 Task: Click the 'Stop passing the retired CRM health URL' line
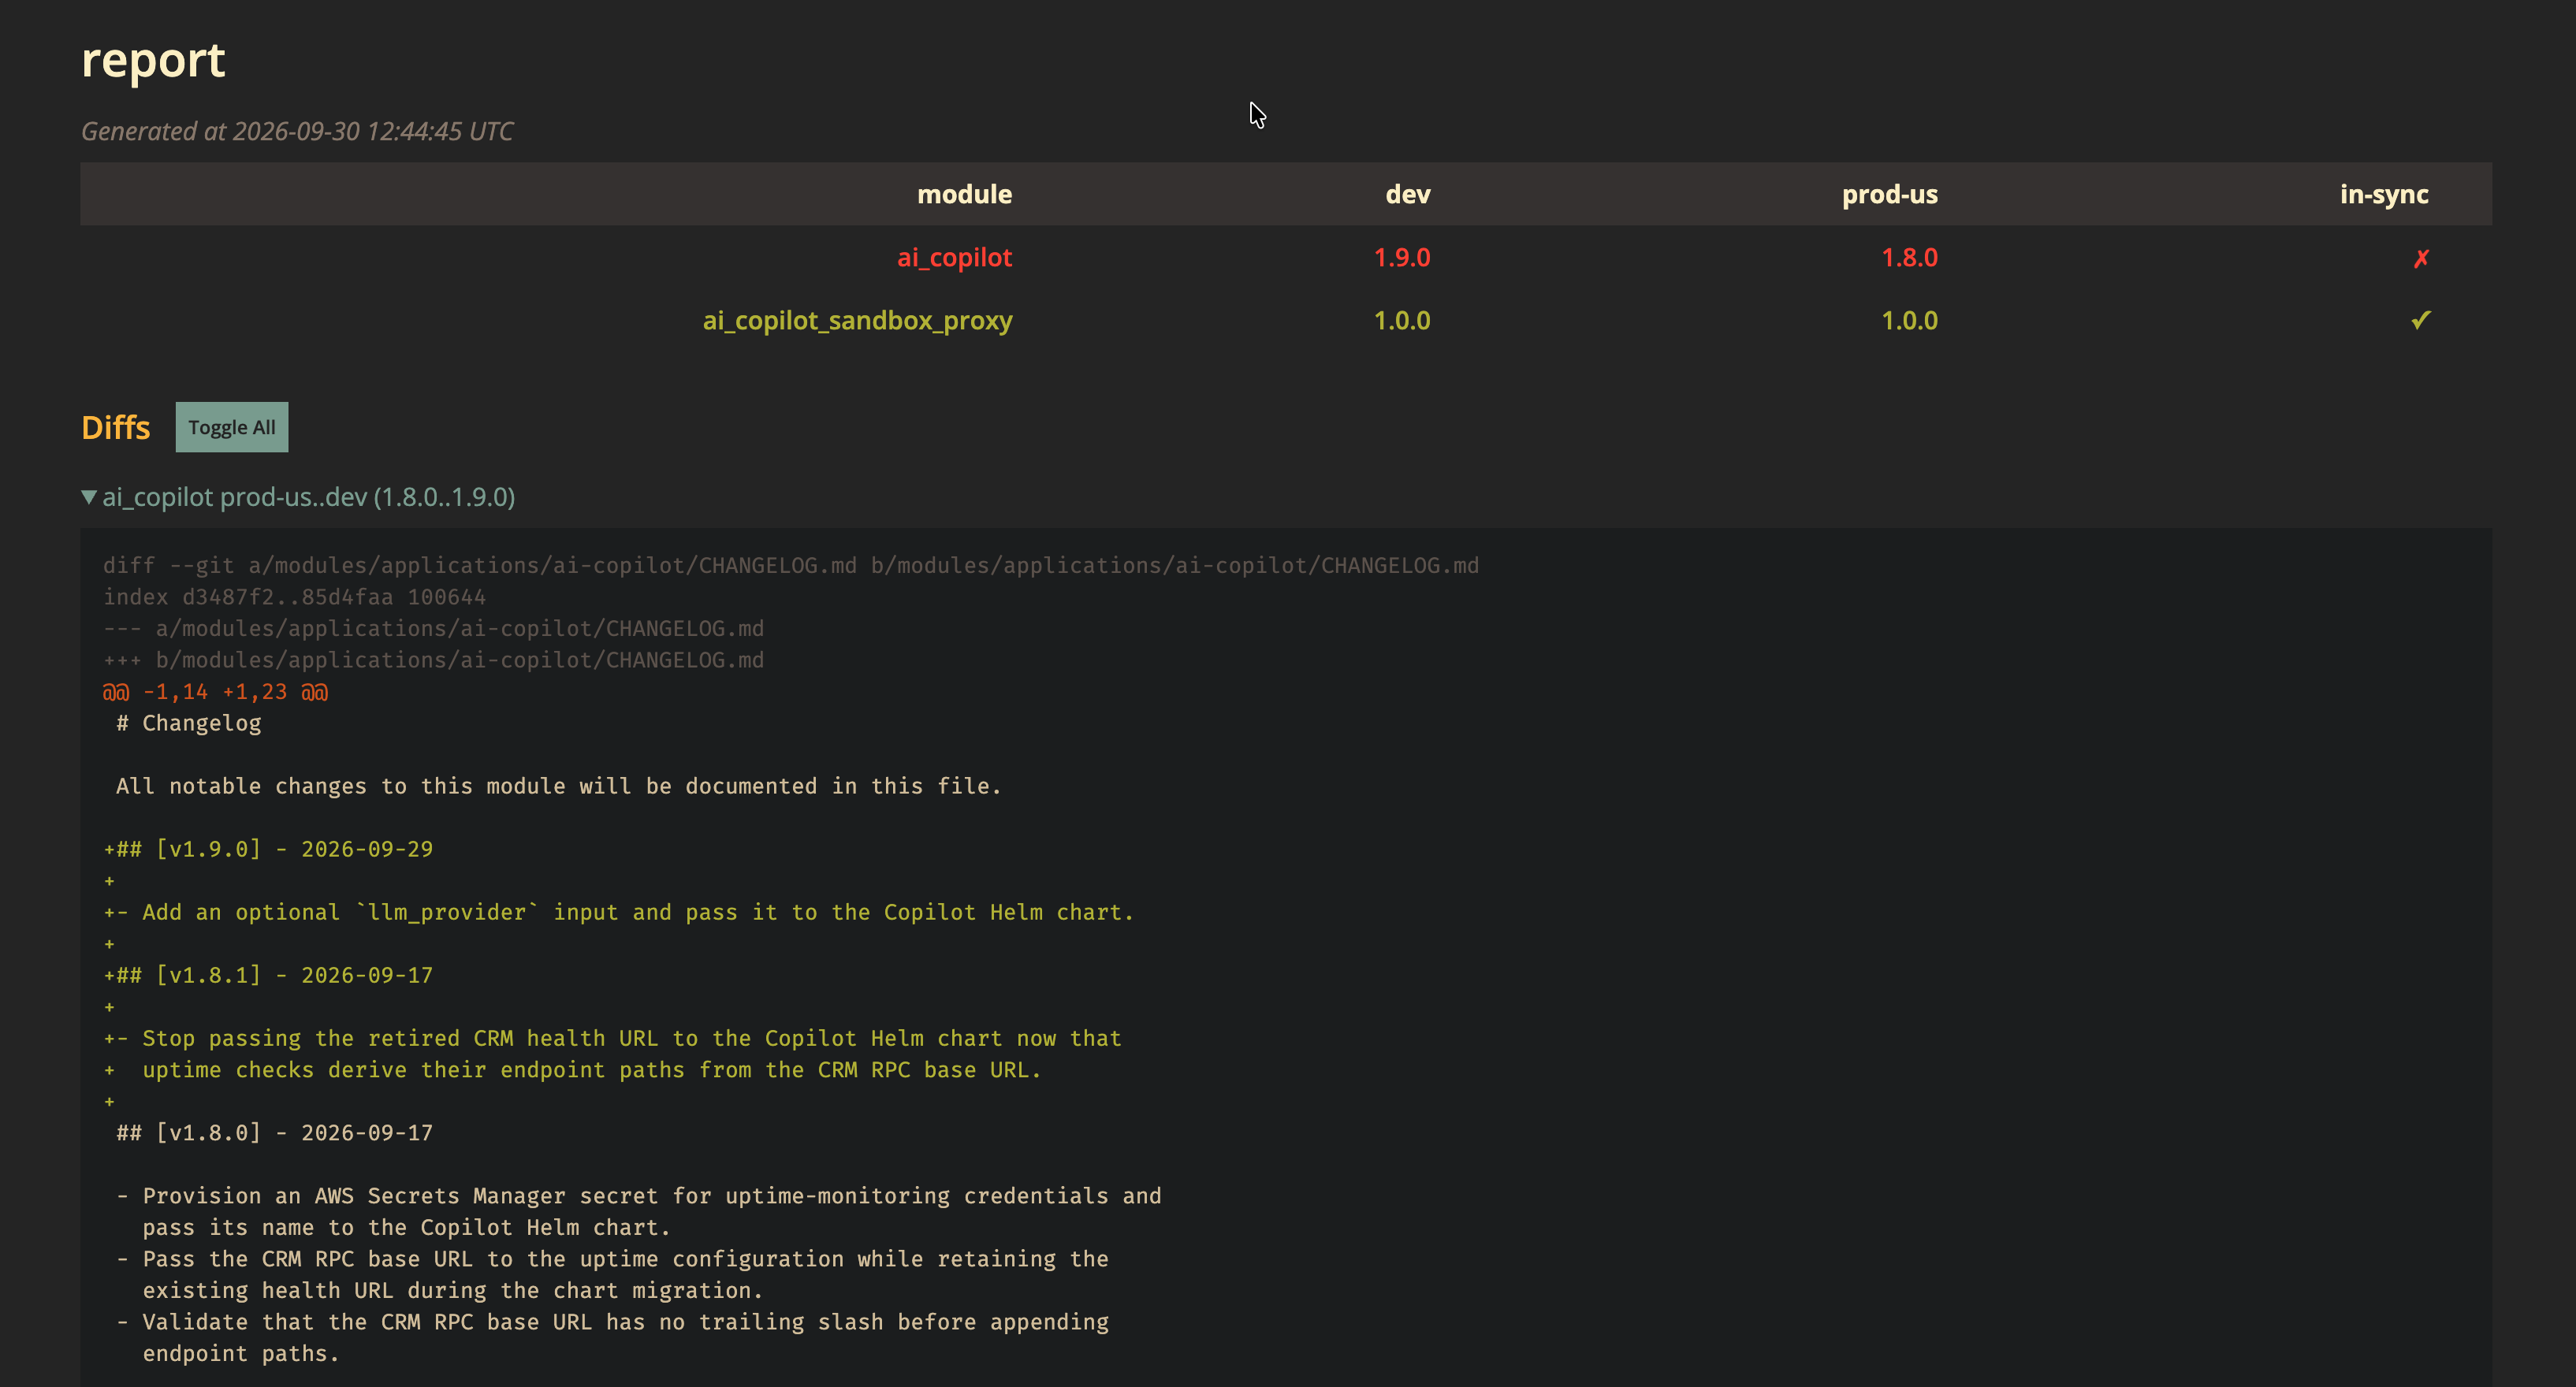click(x=612, y=1039)
